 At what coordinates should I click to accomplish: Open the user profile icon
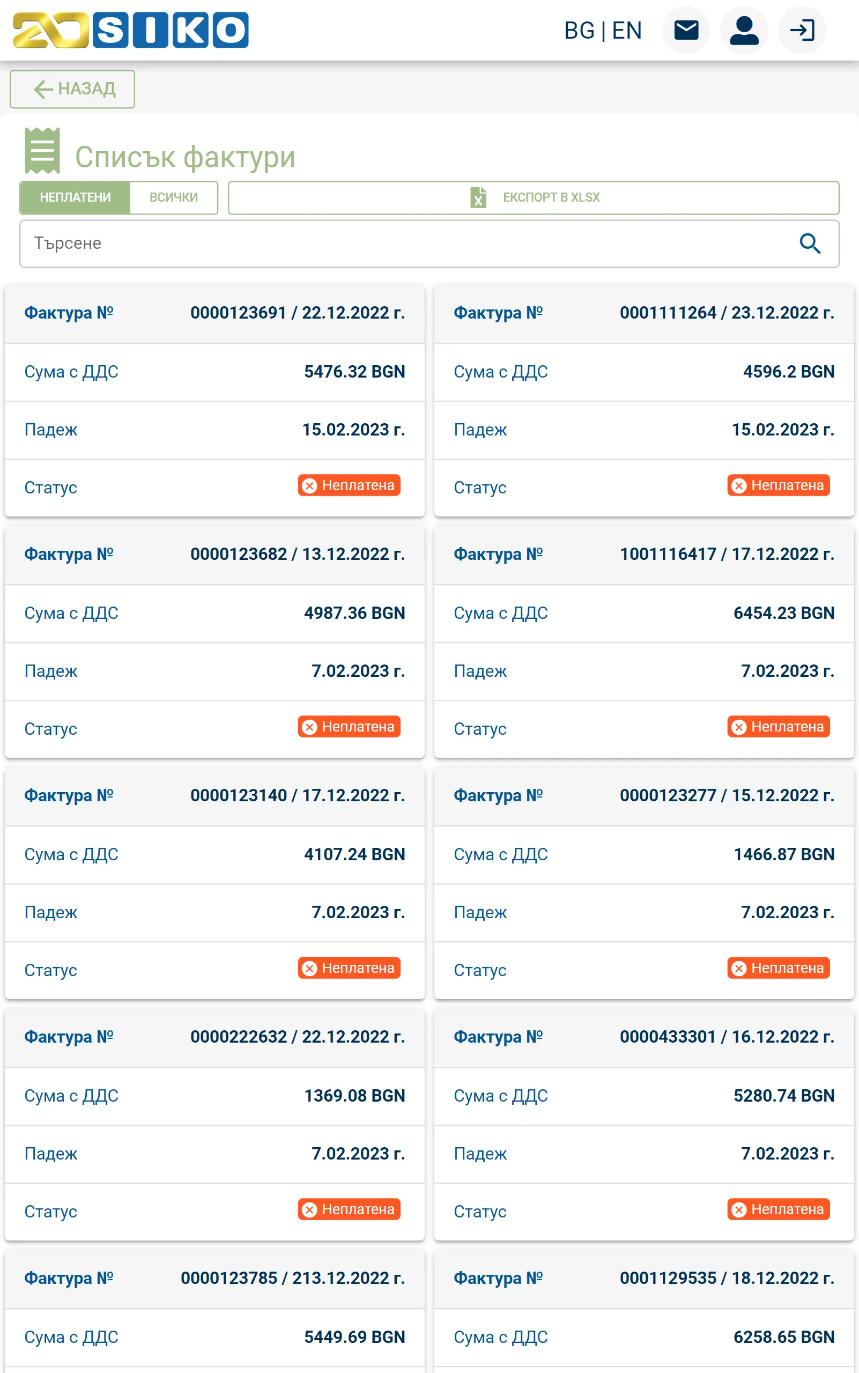click(x=744, y=30)
